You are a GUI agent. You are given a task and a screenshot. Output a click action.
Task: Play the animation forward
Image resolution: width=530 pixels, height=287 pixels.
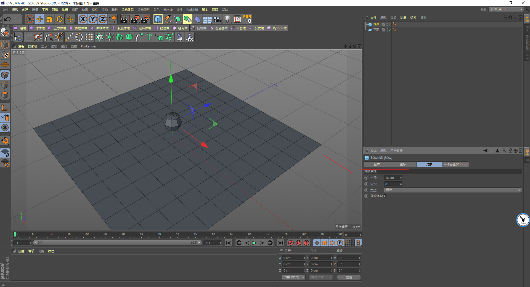[x=254, y=243]
